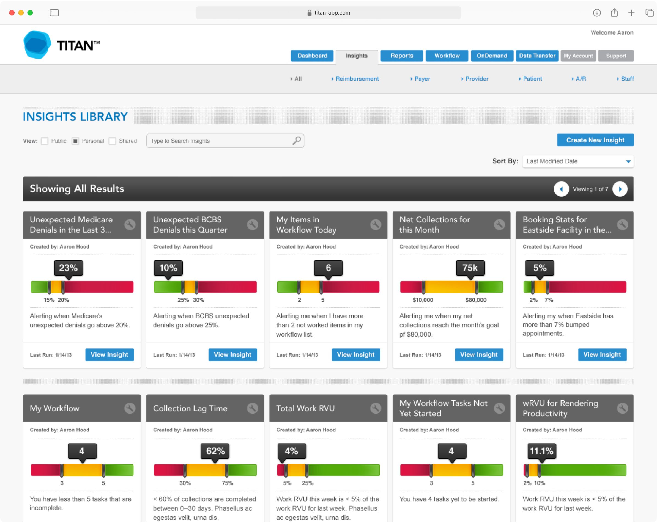
Task: Click the 'INSIGHTS LIBRARY' heading
Action: tap(75, 117)
